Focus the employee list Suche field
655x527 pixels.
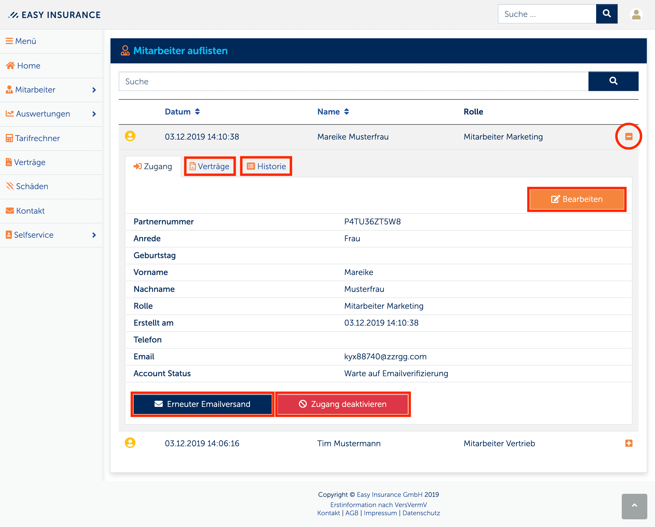[354, 81]
